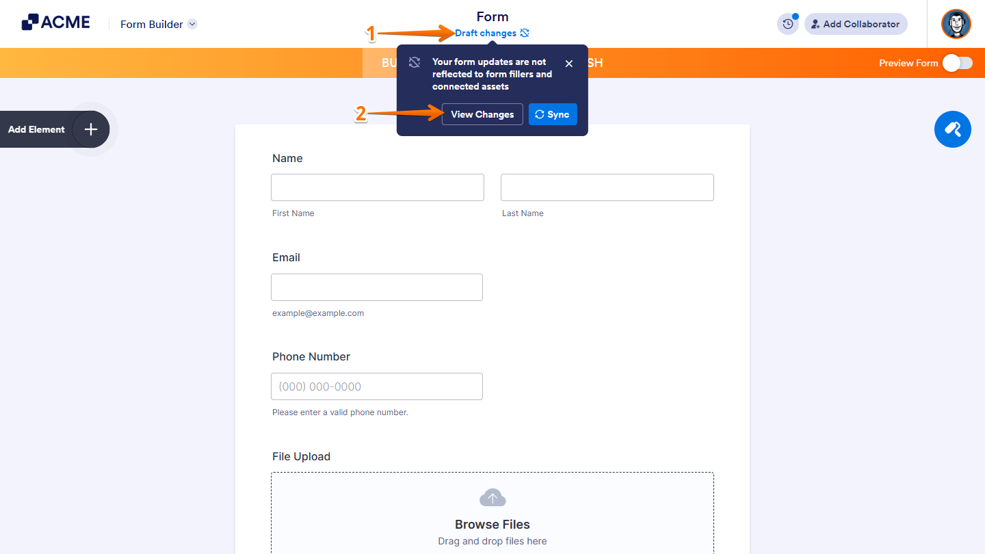
Task: Open the Form Designer paint roller icon
Action: pyautogui.click(x=952, y=129)
